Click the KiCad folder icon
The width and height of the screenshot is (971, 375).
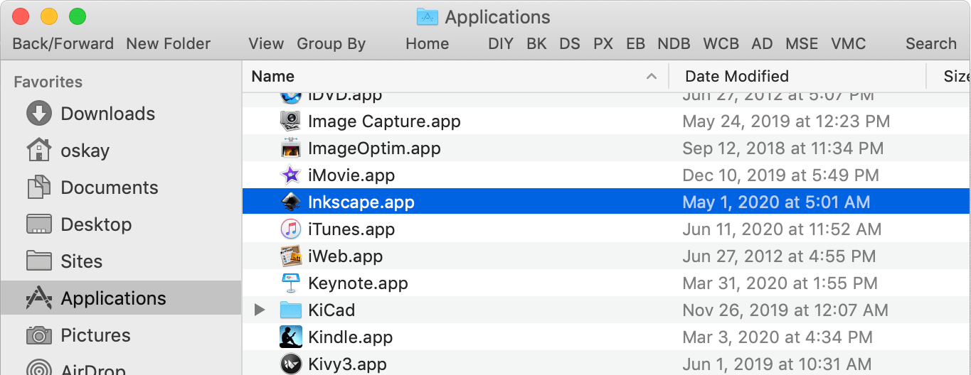coord(291,310)
